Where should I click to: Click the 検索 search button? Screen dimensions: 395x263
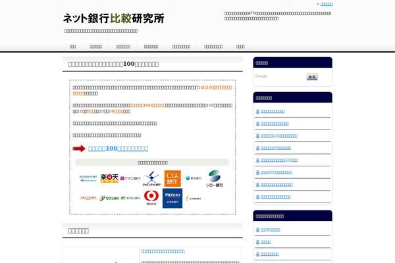[312, 77]
